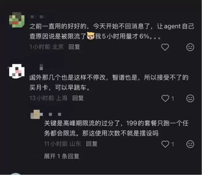
Task: Expand 展开 1 条回复
Action: [62, 156]
